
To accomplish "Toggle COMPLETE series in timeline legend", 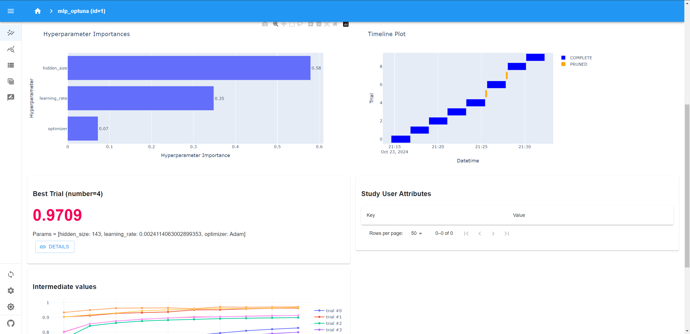I will click(x=581, y=58).
